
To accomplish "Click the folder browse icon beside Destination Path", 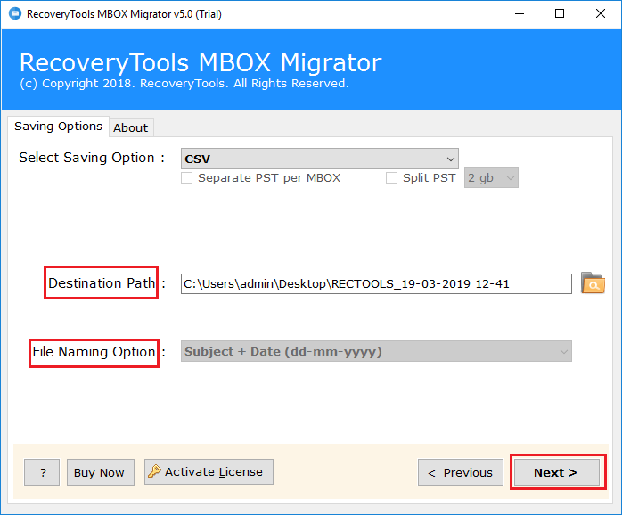I will click(x=593, y=283).
